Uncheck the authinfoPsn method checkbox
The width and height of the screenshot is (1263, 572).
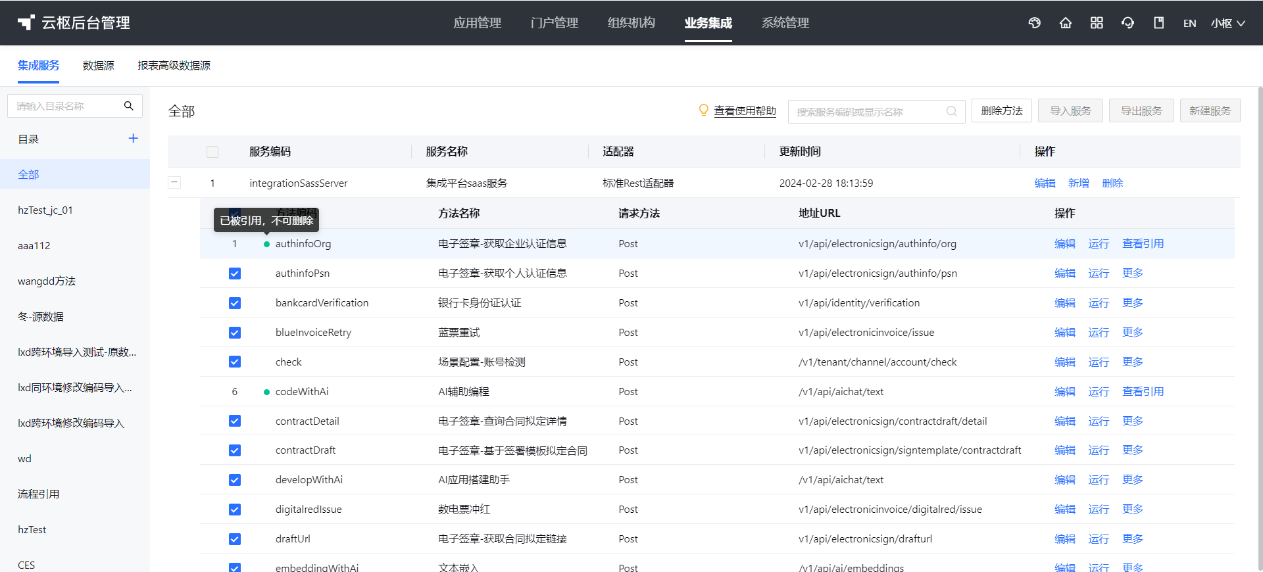click(x=235, y=274)
